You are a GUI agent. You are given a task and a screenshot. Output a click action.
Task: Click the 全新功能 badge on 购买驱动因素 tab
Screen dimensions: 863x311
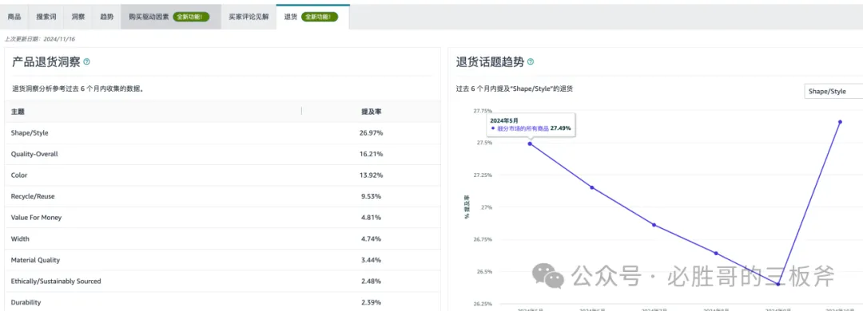click(x=191, y=17)
